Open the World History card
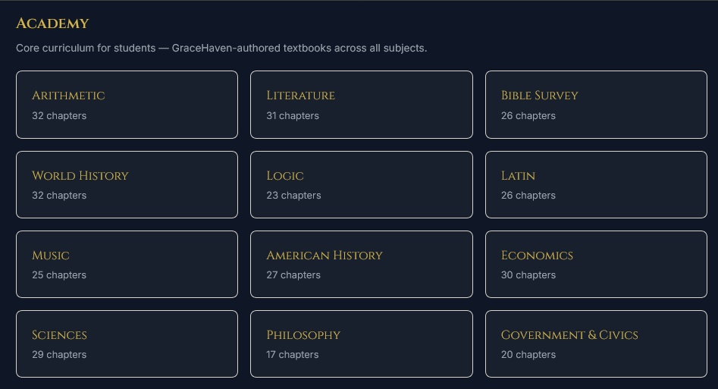Viewport: 718px width, 389px height. 127,185
